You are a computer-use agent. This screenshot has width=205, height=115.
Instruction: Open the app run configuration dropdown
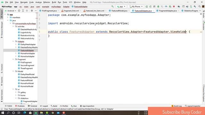pyautogui.click(x=121, y=6)
